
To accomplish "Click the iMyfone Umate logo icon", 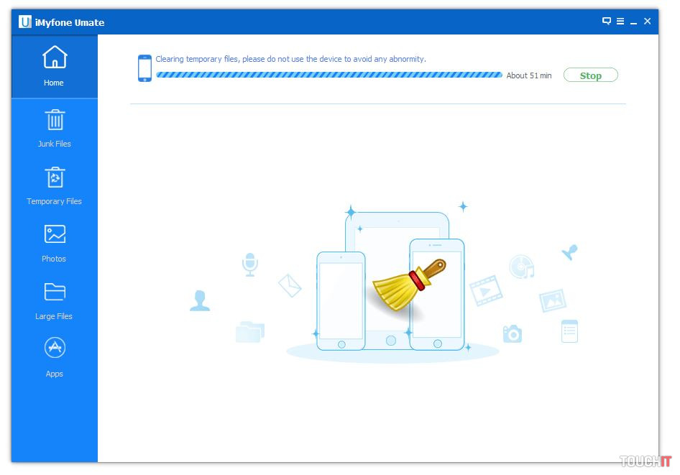I will (25, 22).
